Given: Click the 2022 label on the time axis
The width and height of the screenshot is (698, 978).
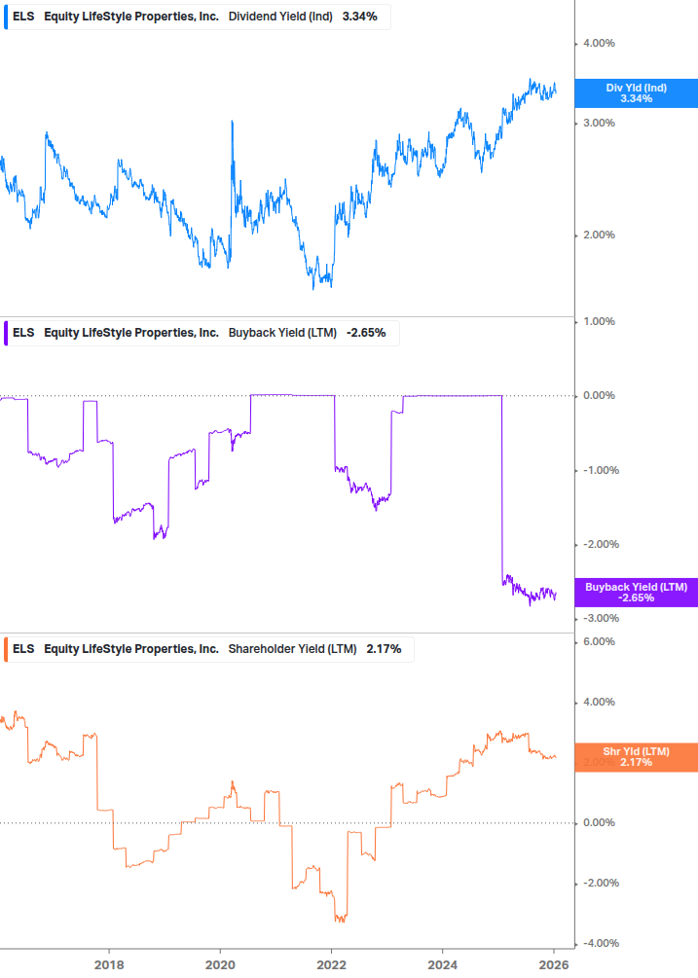Looking at the screenshot, I should (331, 965).
